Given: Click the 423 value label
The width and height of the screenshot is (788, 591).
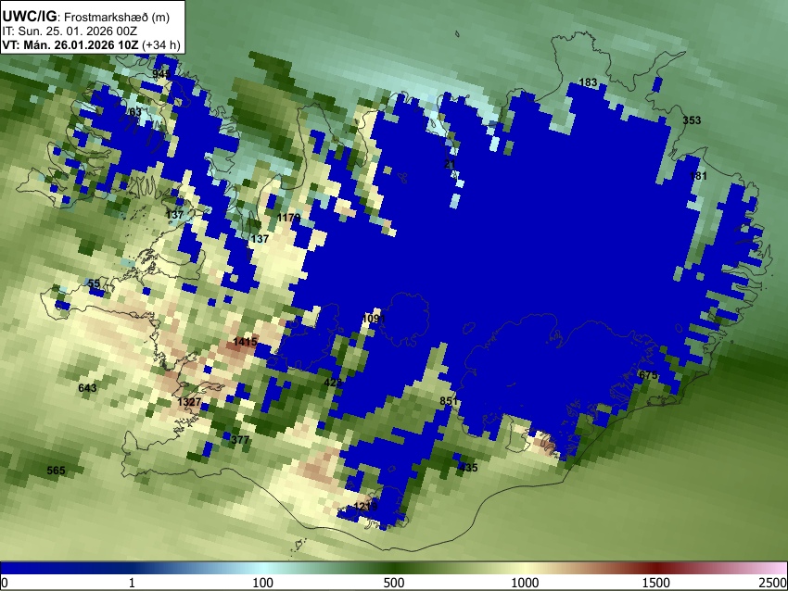Looking at the screenshot, I should click(333, 383).
